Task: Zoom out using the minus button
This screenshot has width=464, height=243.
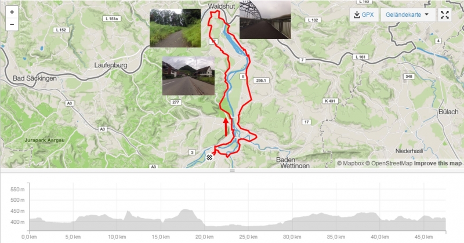Action: tap(12, 24)
